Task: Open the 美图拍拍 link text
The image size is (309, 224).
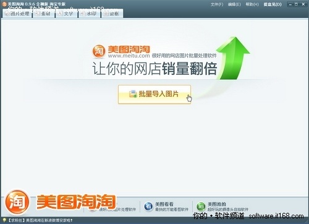Action: point(217,204)
